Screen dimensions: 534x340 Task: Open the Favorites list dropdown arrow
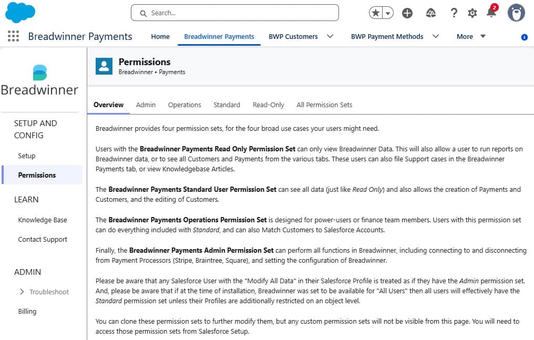(x=388, y=13)
